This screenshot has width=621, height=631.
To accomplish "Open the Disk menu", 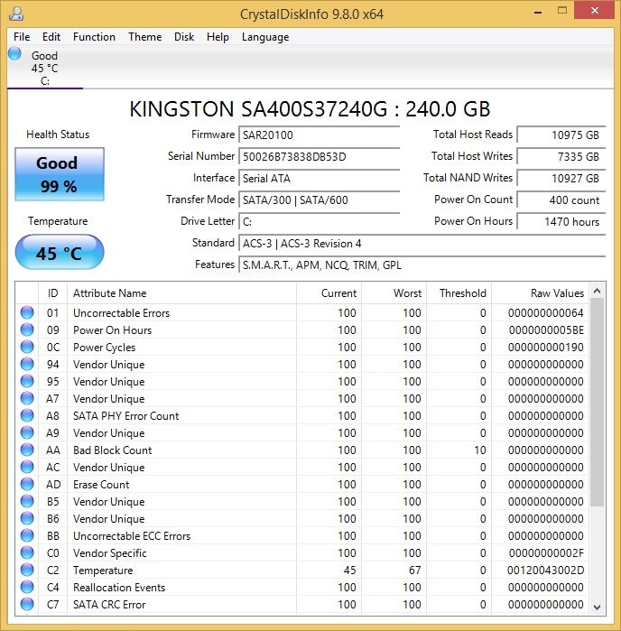I will [184, 37].
